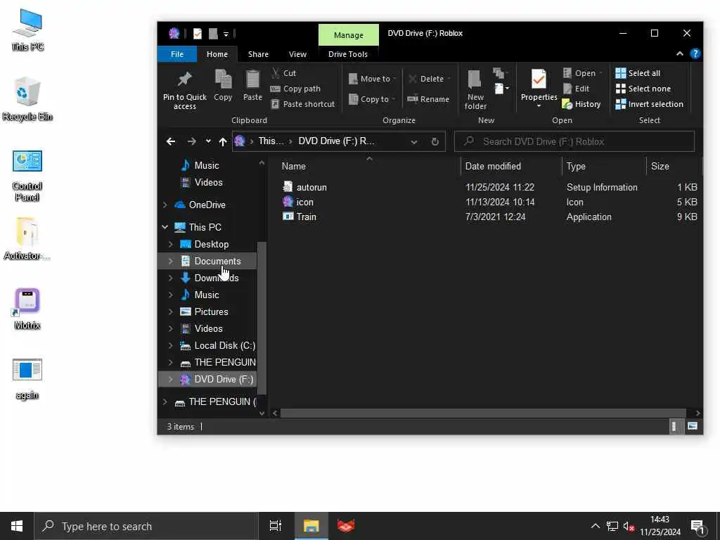The height and width of the screenshot is (540, 720).
Task: Click Select all in the ribbon
Action: (x=638, y=73)
